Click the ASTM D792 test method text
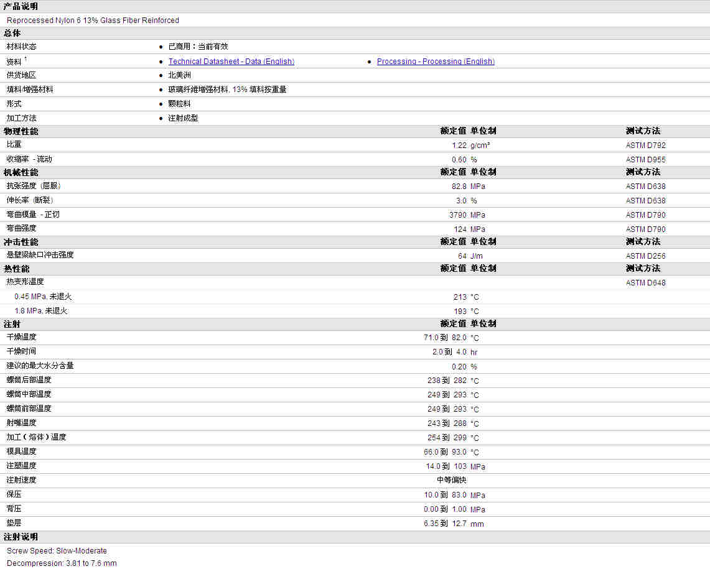710x569 pixels. pyautogui.click(x=645, y=146)
